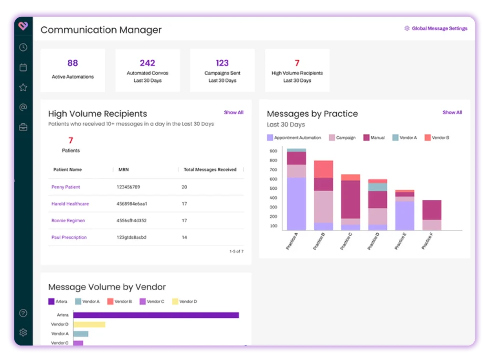Open the help question mark icon
This screenshot has width=489, height=357.
point(23,314)
